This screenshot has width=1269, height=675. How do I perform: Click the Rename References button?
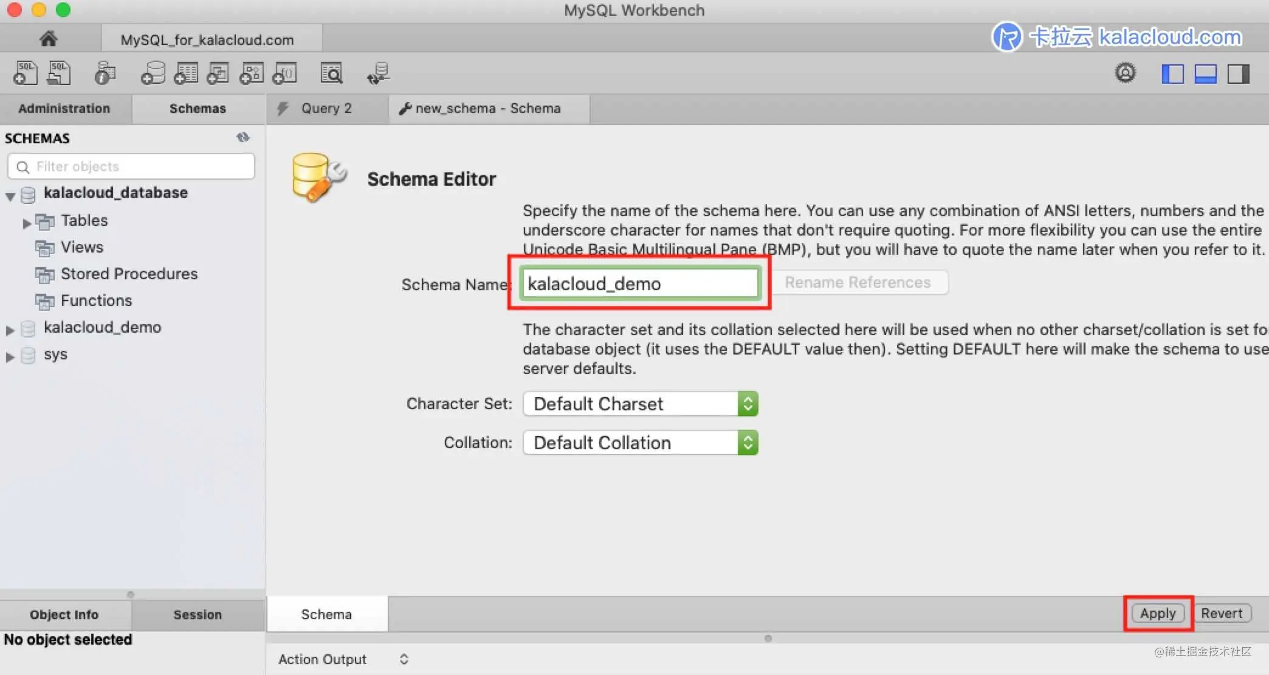click(x=858, y=282)
